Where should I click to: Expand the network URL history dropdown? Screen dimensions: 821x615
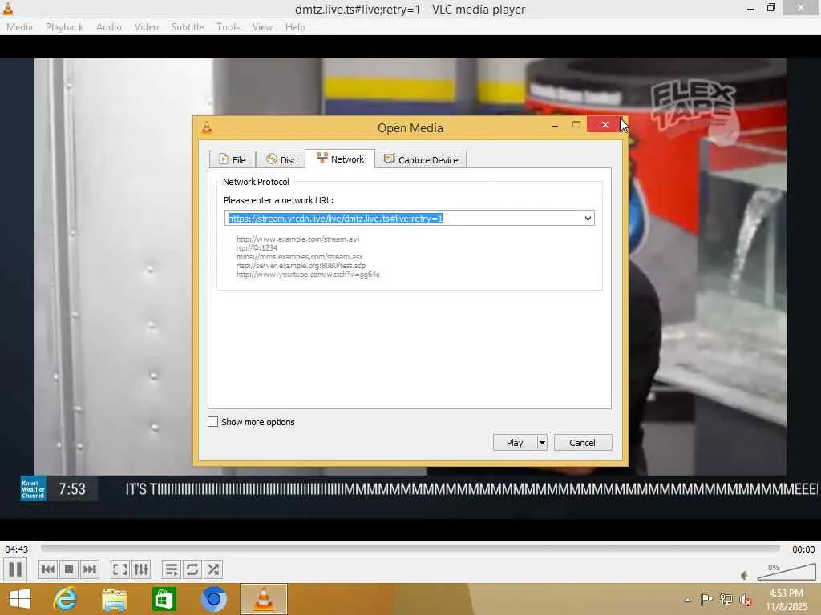coord(588,218)
